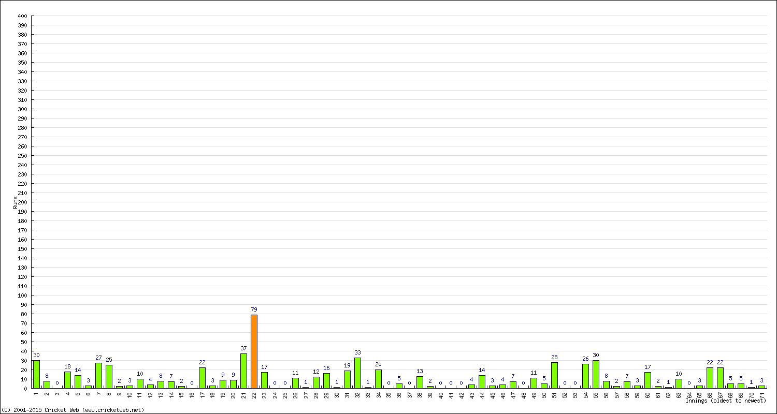Click the 400 tick label on the Runs axis
Viewport: 777px width, 414px height.
pos(22,16)
